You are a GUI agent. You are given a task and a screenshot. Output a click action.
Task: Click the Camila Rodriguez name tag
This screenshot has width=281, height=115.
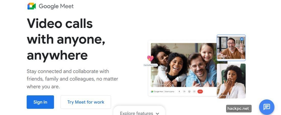pos(150,65)
